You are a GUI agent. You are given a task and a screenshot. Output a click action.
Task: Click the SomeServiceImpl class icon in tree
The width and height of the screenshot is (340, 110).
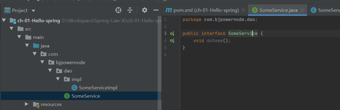pyautogui.click(x=74, y=88)
